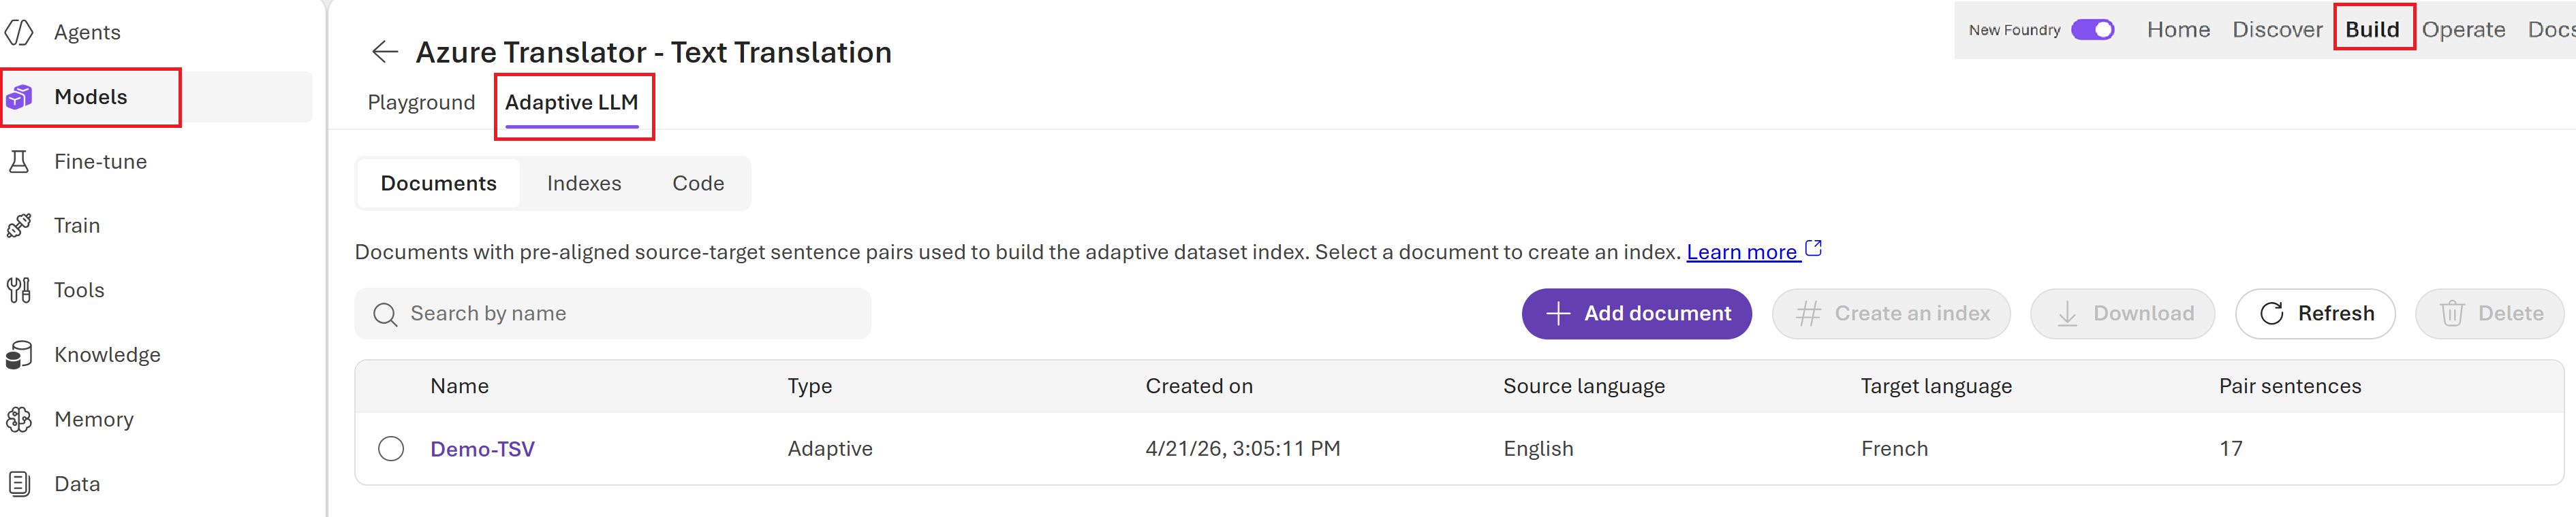The width and height of the screenshot is (2576, 517).
Task: Open the Agents sidebar icon
Action: (x=19, y=32)
